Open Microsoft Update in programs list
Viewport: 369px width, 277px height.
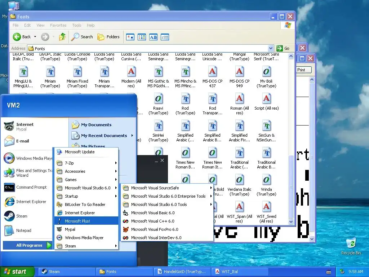pyautogui.click(x=86, y=152)
